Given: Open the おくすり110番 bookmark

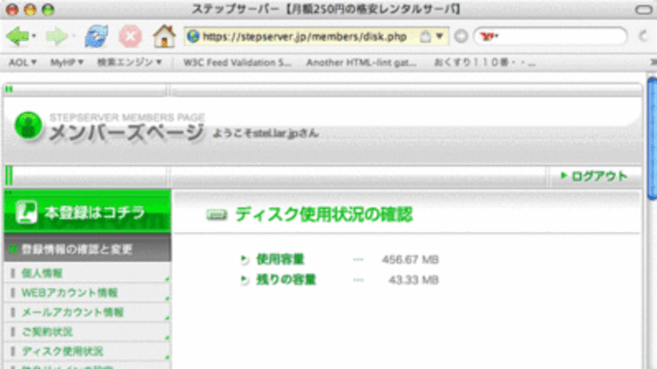Looking at the screenshot, I should pos(485,63).
